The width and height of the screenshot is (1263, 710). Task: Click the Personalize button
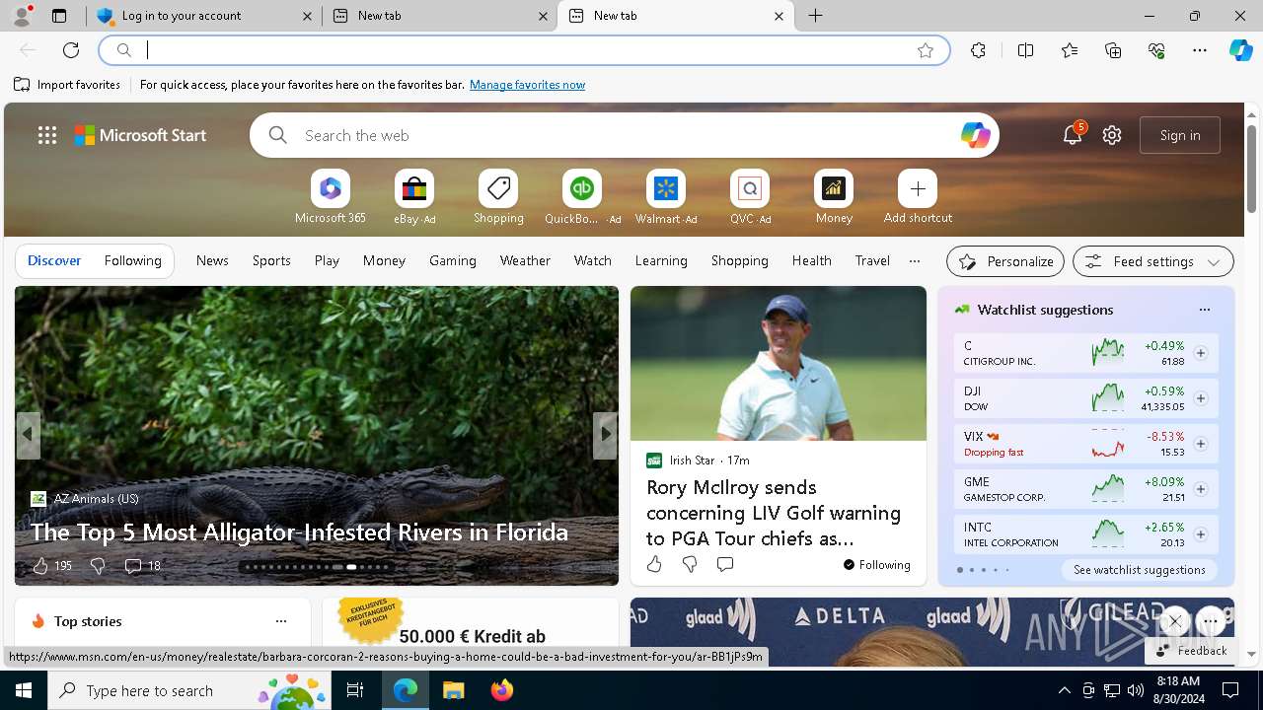(1005, 261)
